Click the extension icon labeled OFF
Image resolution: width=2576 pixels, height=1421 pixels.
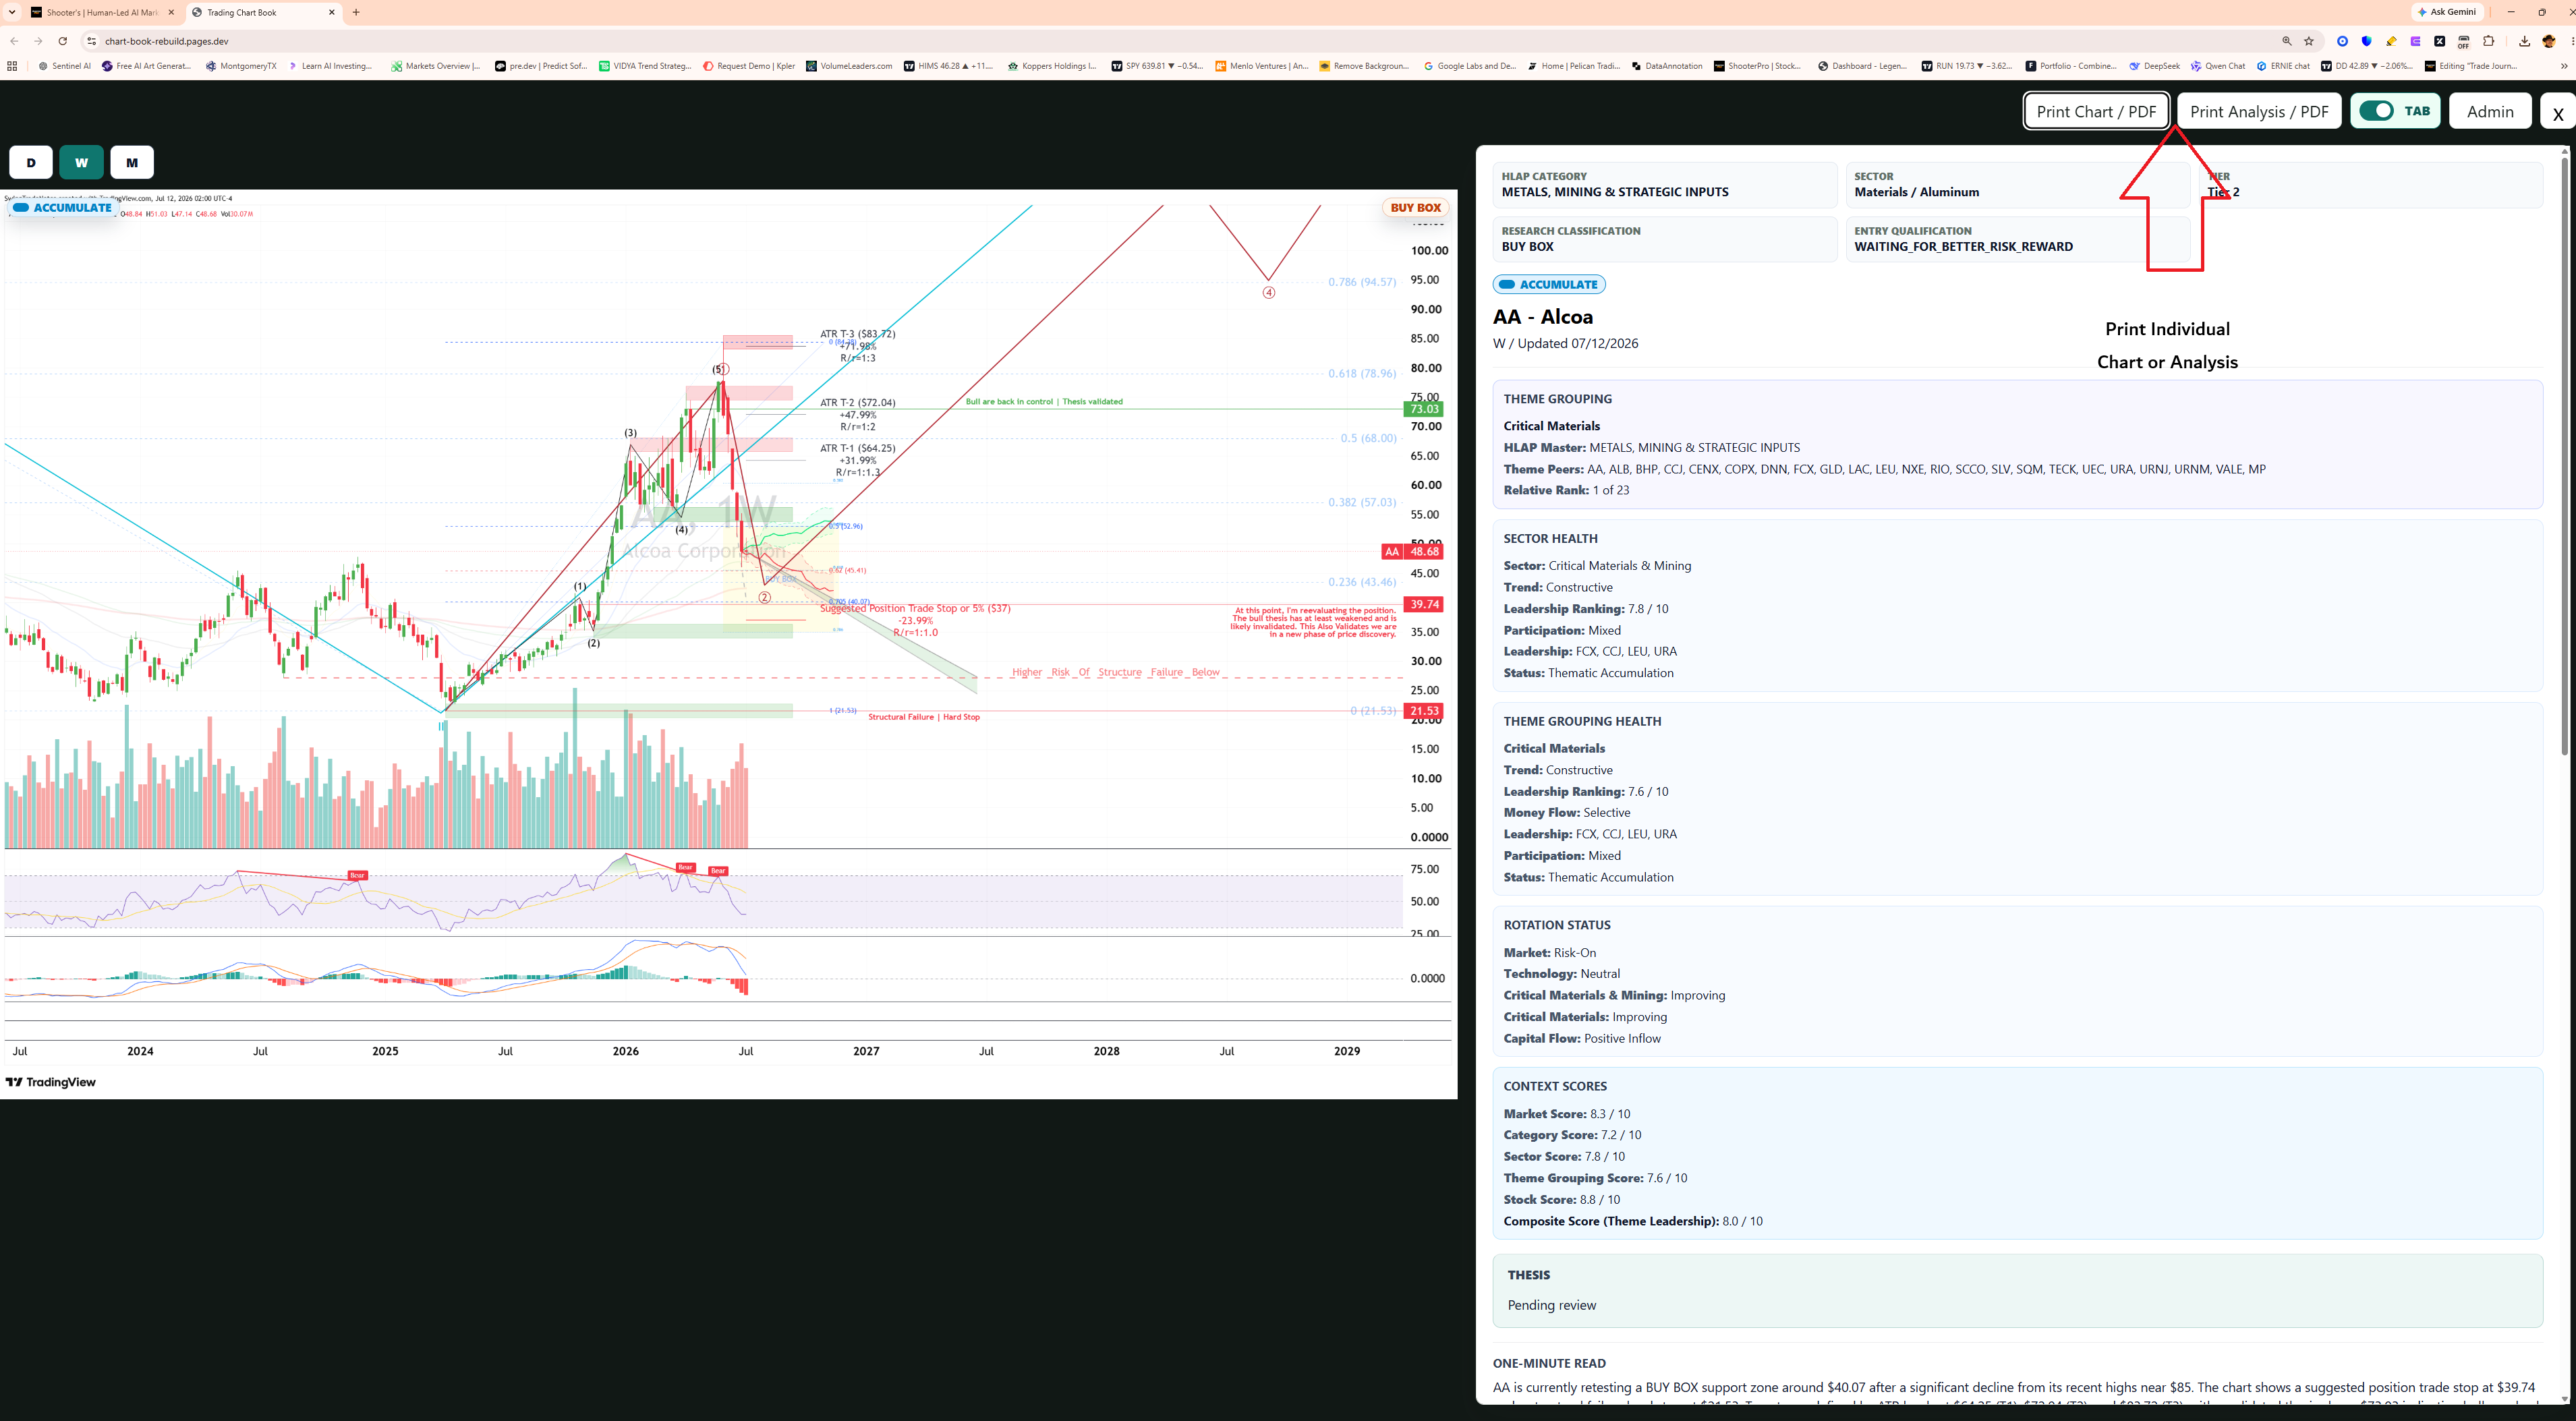click(x=2464, y=42)
